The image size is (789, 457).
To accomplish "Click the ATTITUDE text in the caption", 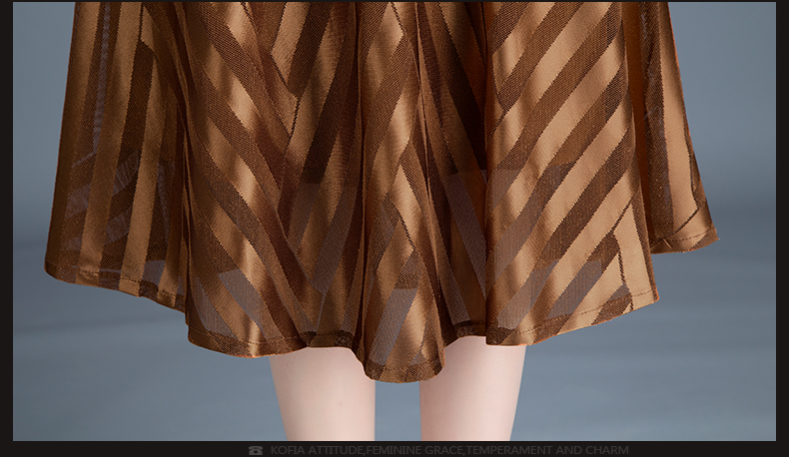I will click(x=332, y=451).
